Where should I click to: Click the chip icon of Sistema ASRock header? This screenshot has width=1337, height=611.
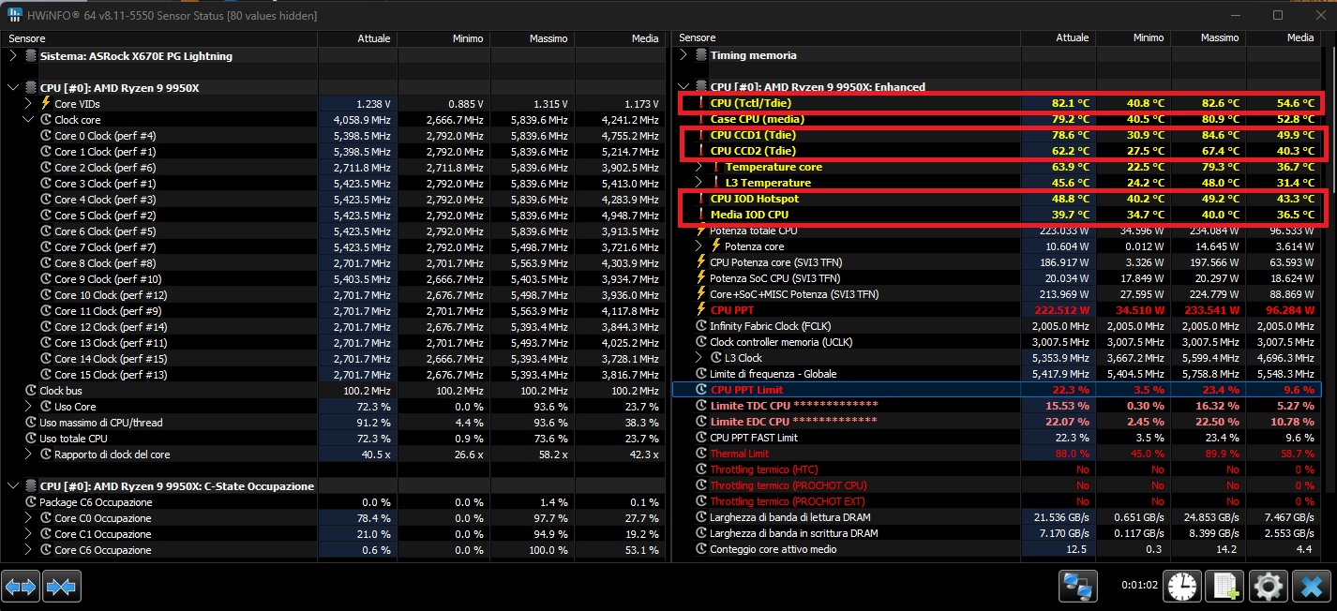31,56
